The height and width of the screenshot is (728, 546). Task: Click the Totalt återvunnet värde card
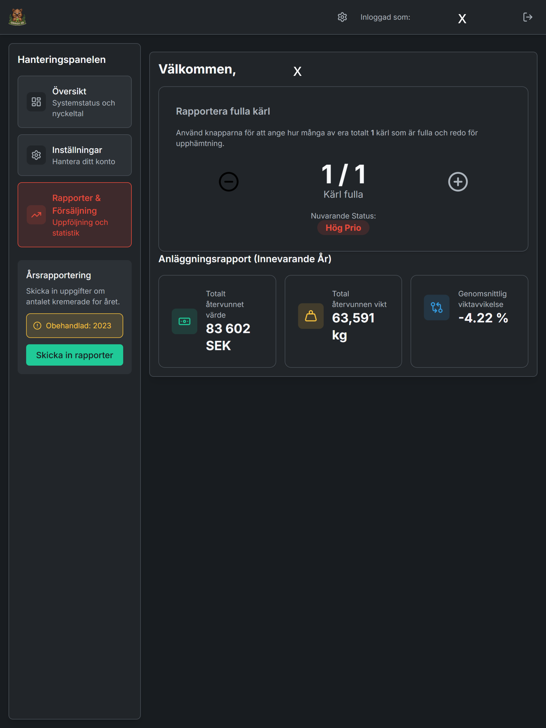(217, 321)
